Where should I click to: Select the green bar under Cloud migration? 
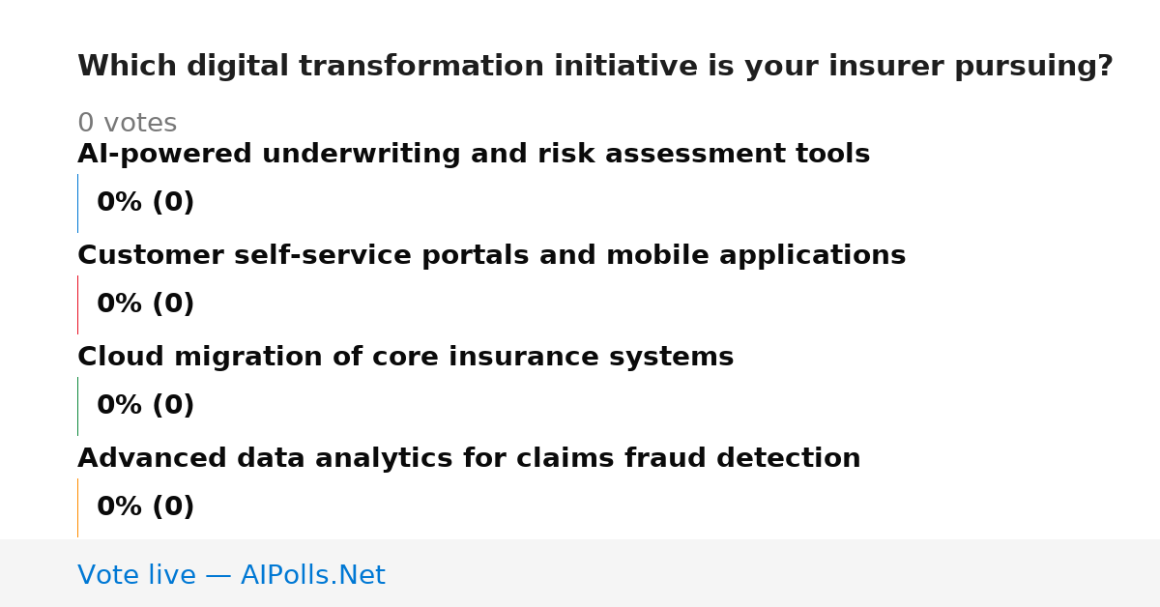[x=77, y=406]
